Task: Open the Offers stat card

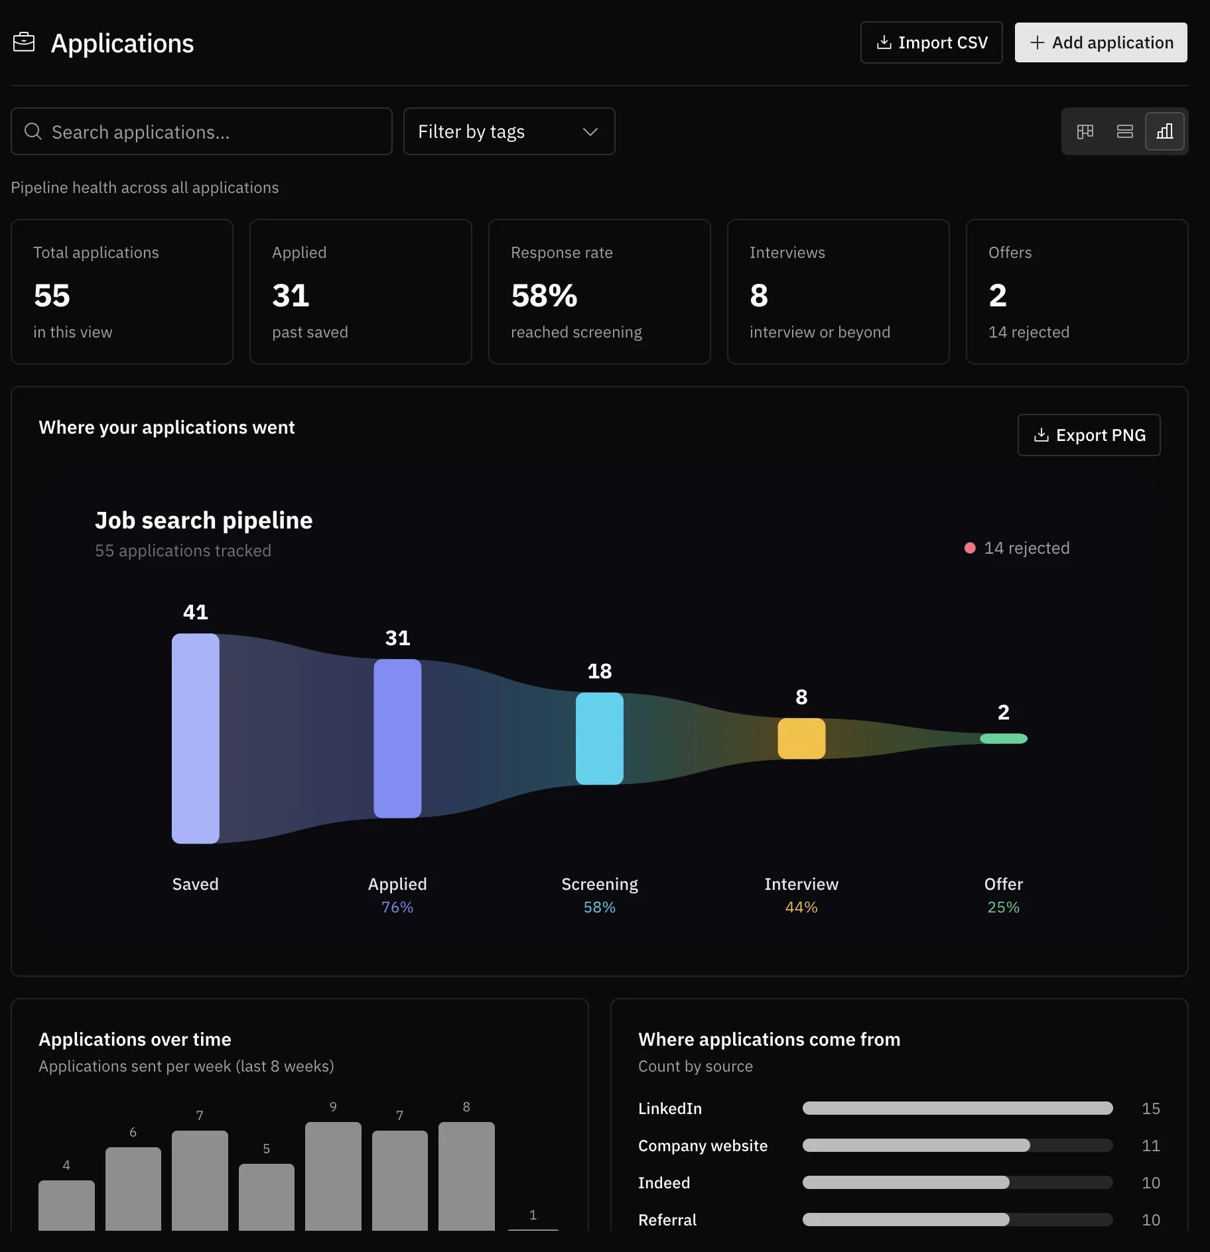Action: pyautogui.click(x=1077, y=292)
